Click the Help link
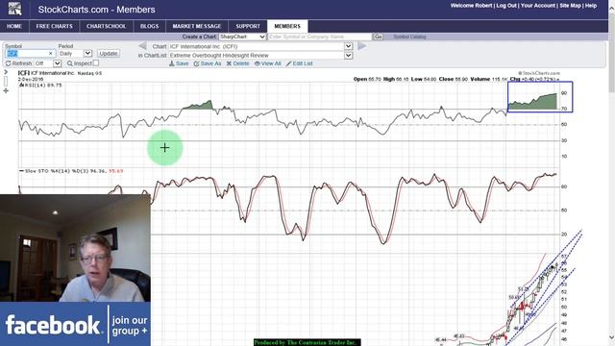This screenshot has height=346, width=615. (x=591, y=6)
